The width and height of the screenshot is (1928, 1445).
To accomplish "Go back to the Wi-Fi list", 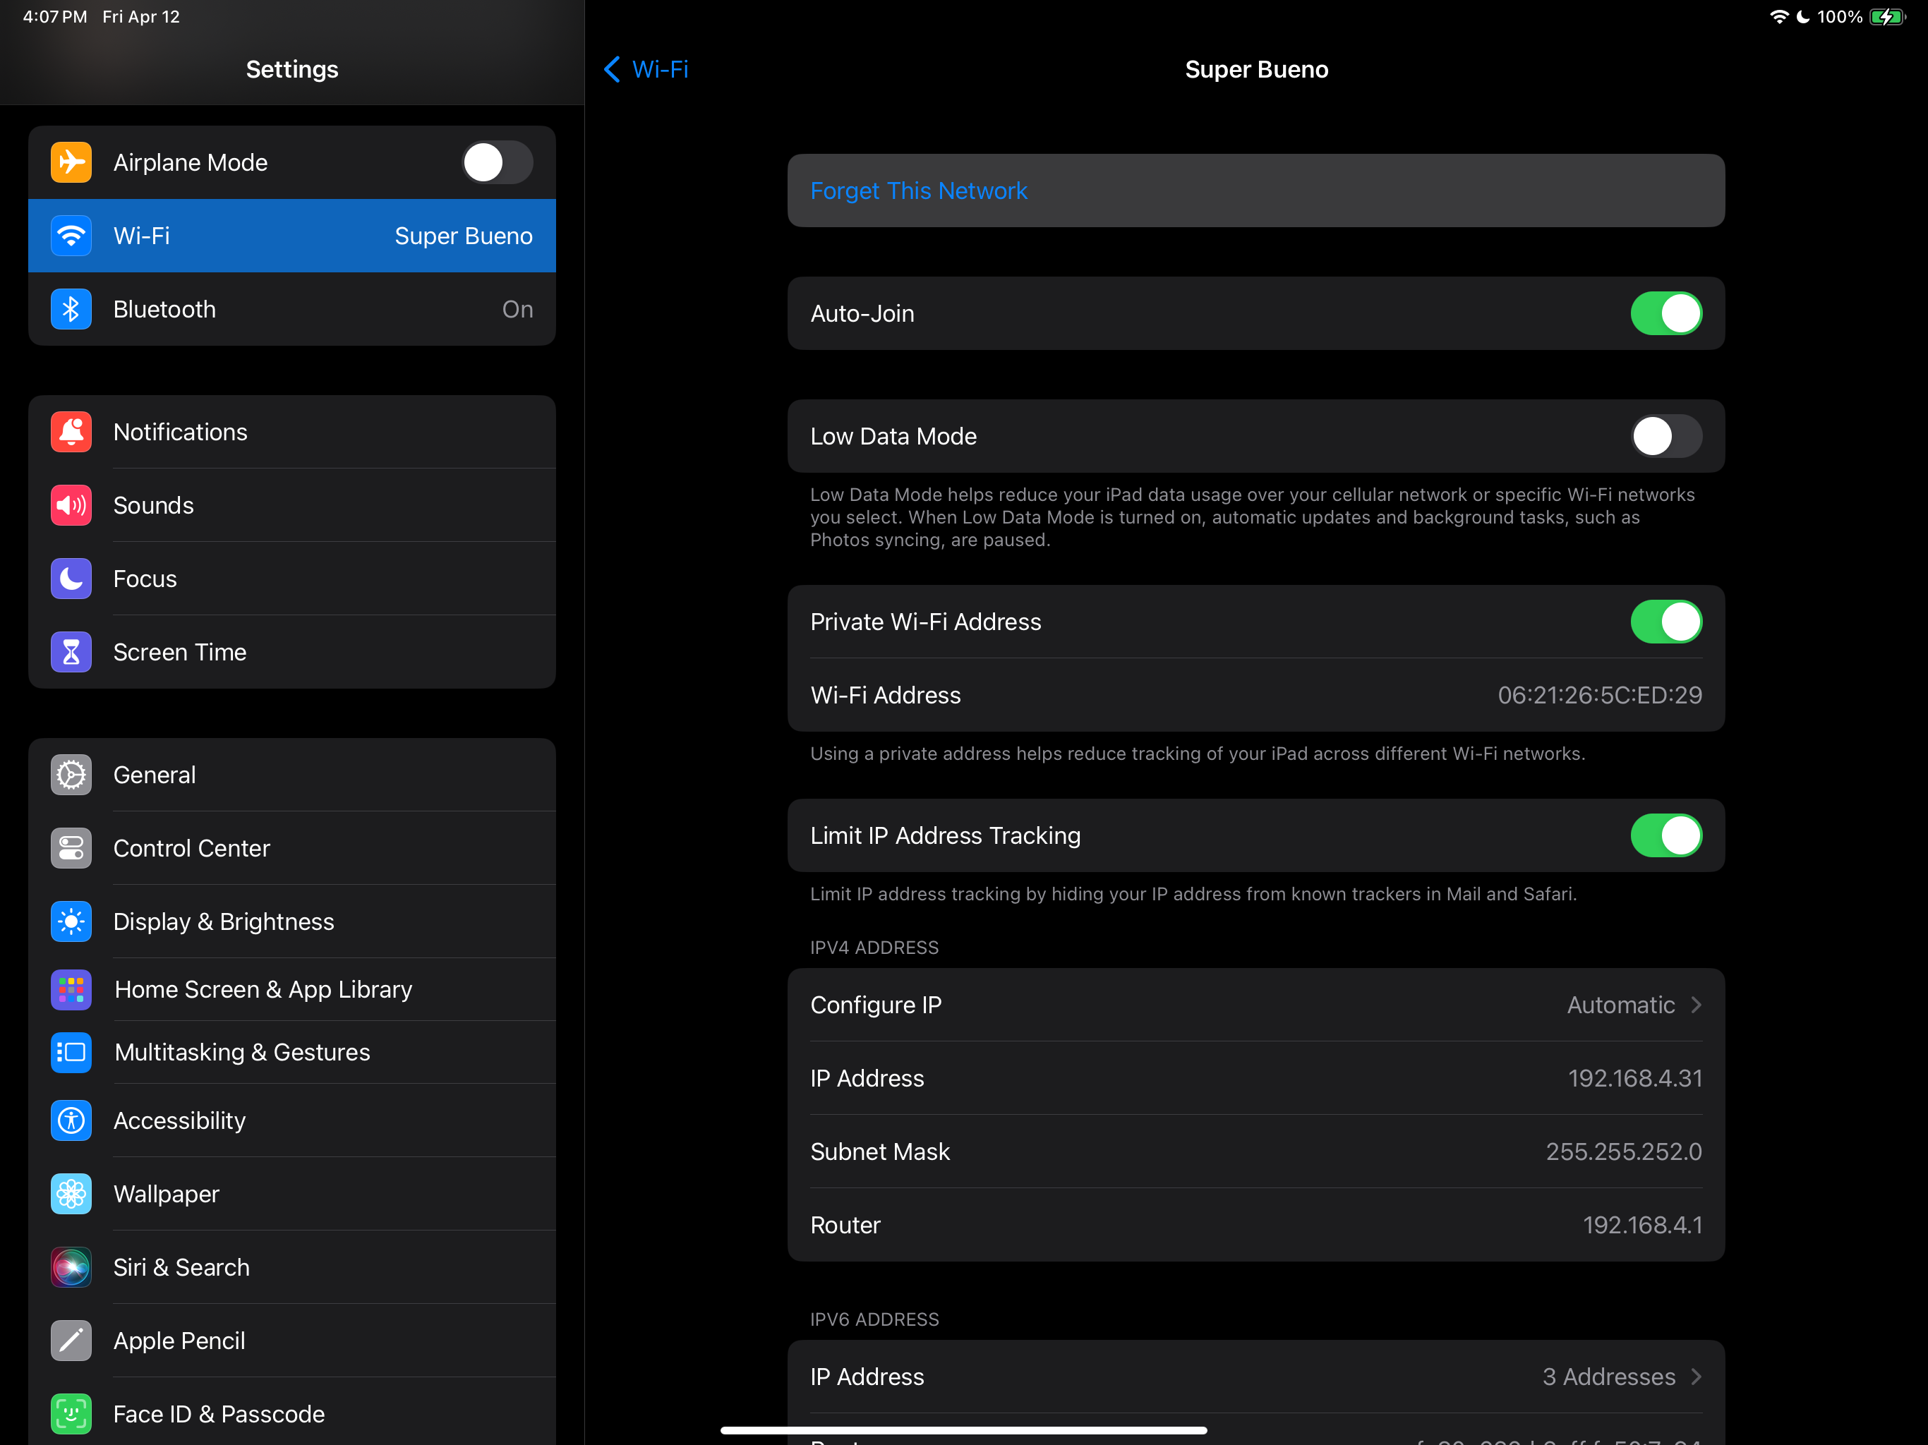I will point(646,69).
